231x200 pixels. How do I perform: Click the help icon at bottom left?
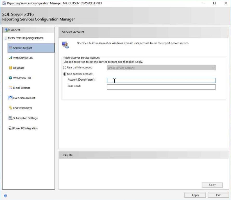(5, 196)
